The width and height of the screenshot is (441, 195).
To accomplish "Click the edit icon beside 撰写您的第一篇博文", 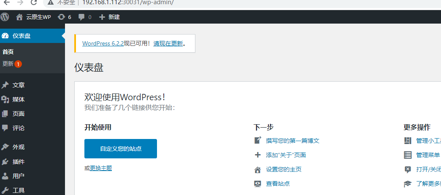I will pos(257,140).
